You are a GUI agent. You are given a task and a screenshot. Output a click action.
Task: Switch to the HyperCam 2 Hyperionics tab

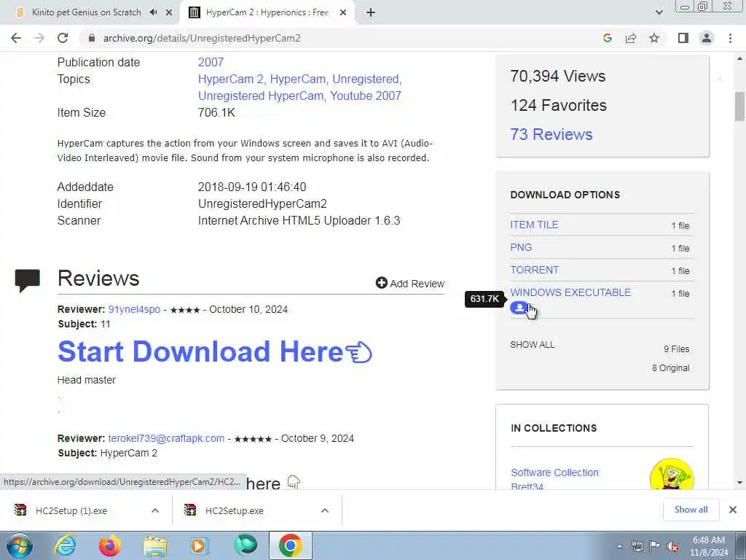point(267,12)
